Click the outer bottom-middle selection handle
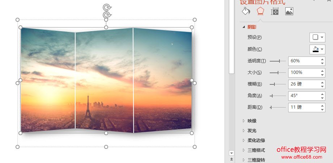The image size is (333, 163). point(106,147)
